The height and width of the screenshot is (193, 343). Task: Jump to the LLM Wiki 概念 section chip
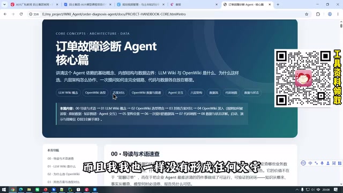[x=68, y=93]
